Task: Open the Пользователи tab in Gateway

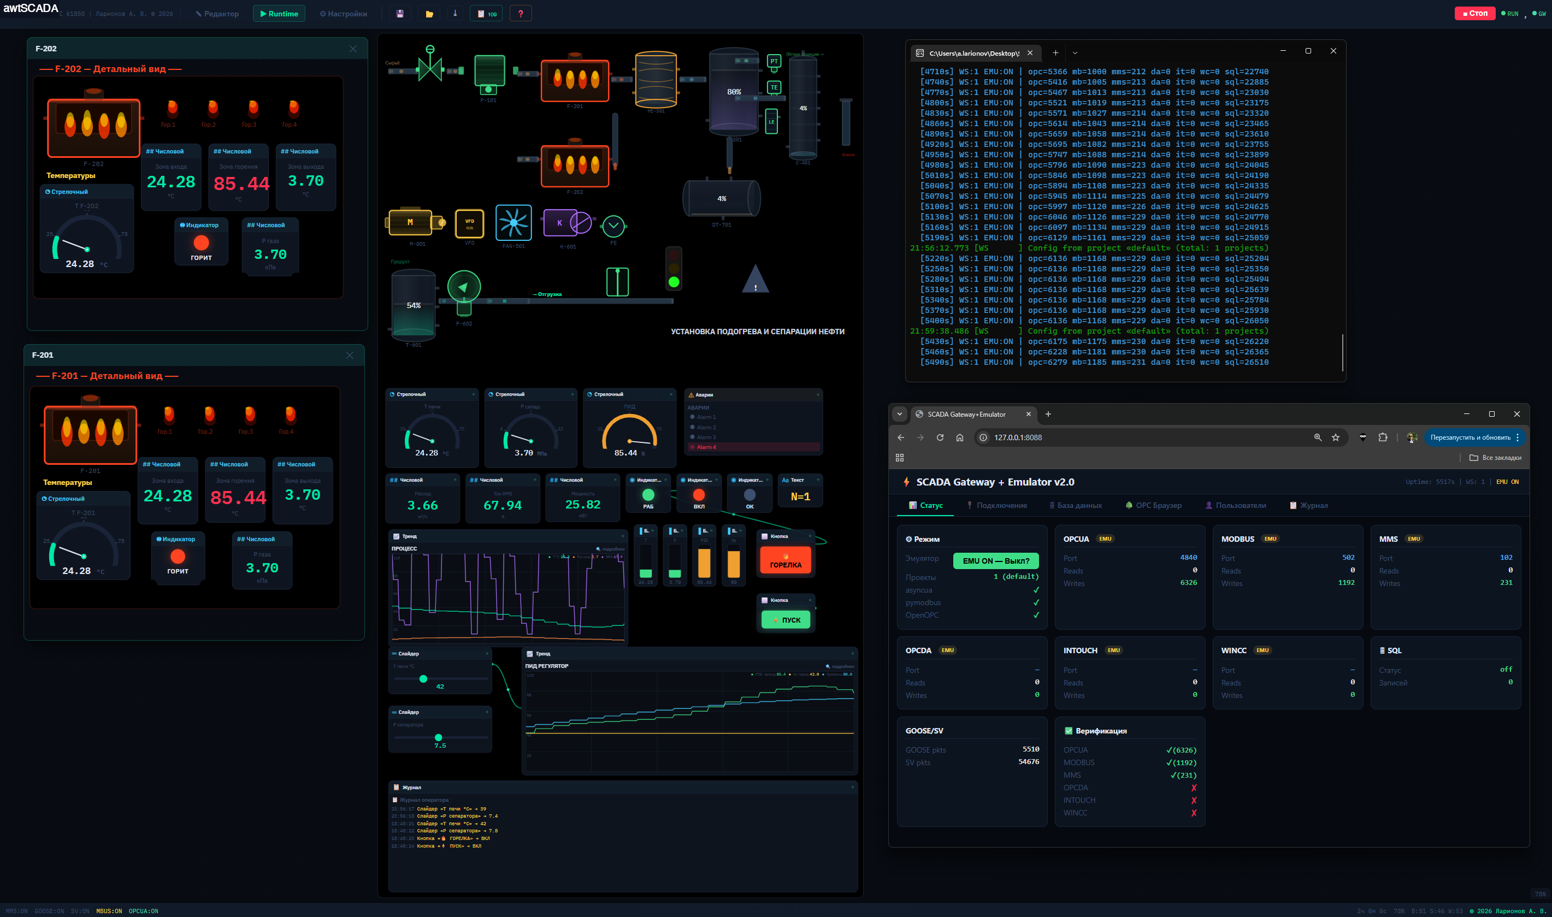Action: 1236,505
